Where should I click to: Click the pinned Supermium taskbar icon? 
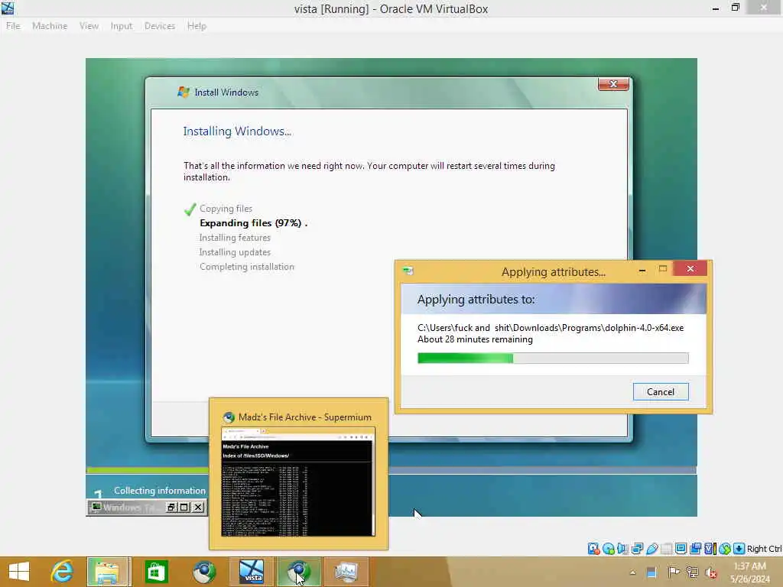(x=204, y=572)
